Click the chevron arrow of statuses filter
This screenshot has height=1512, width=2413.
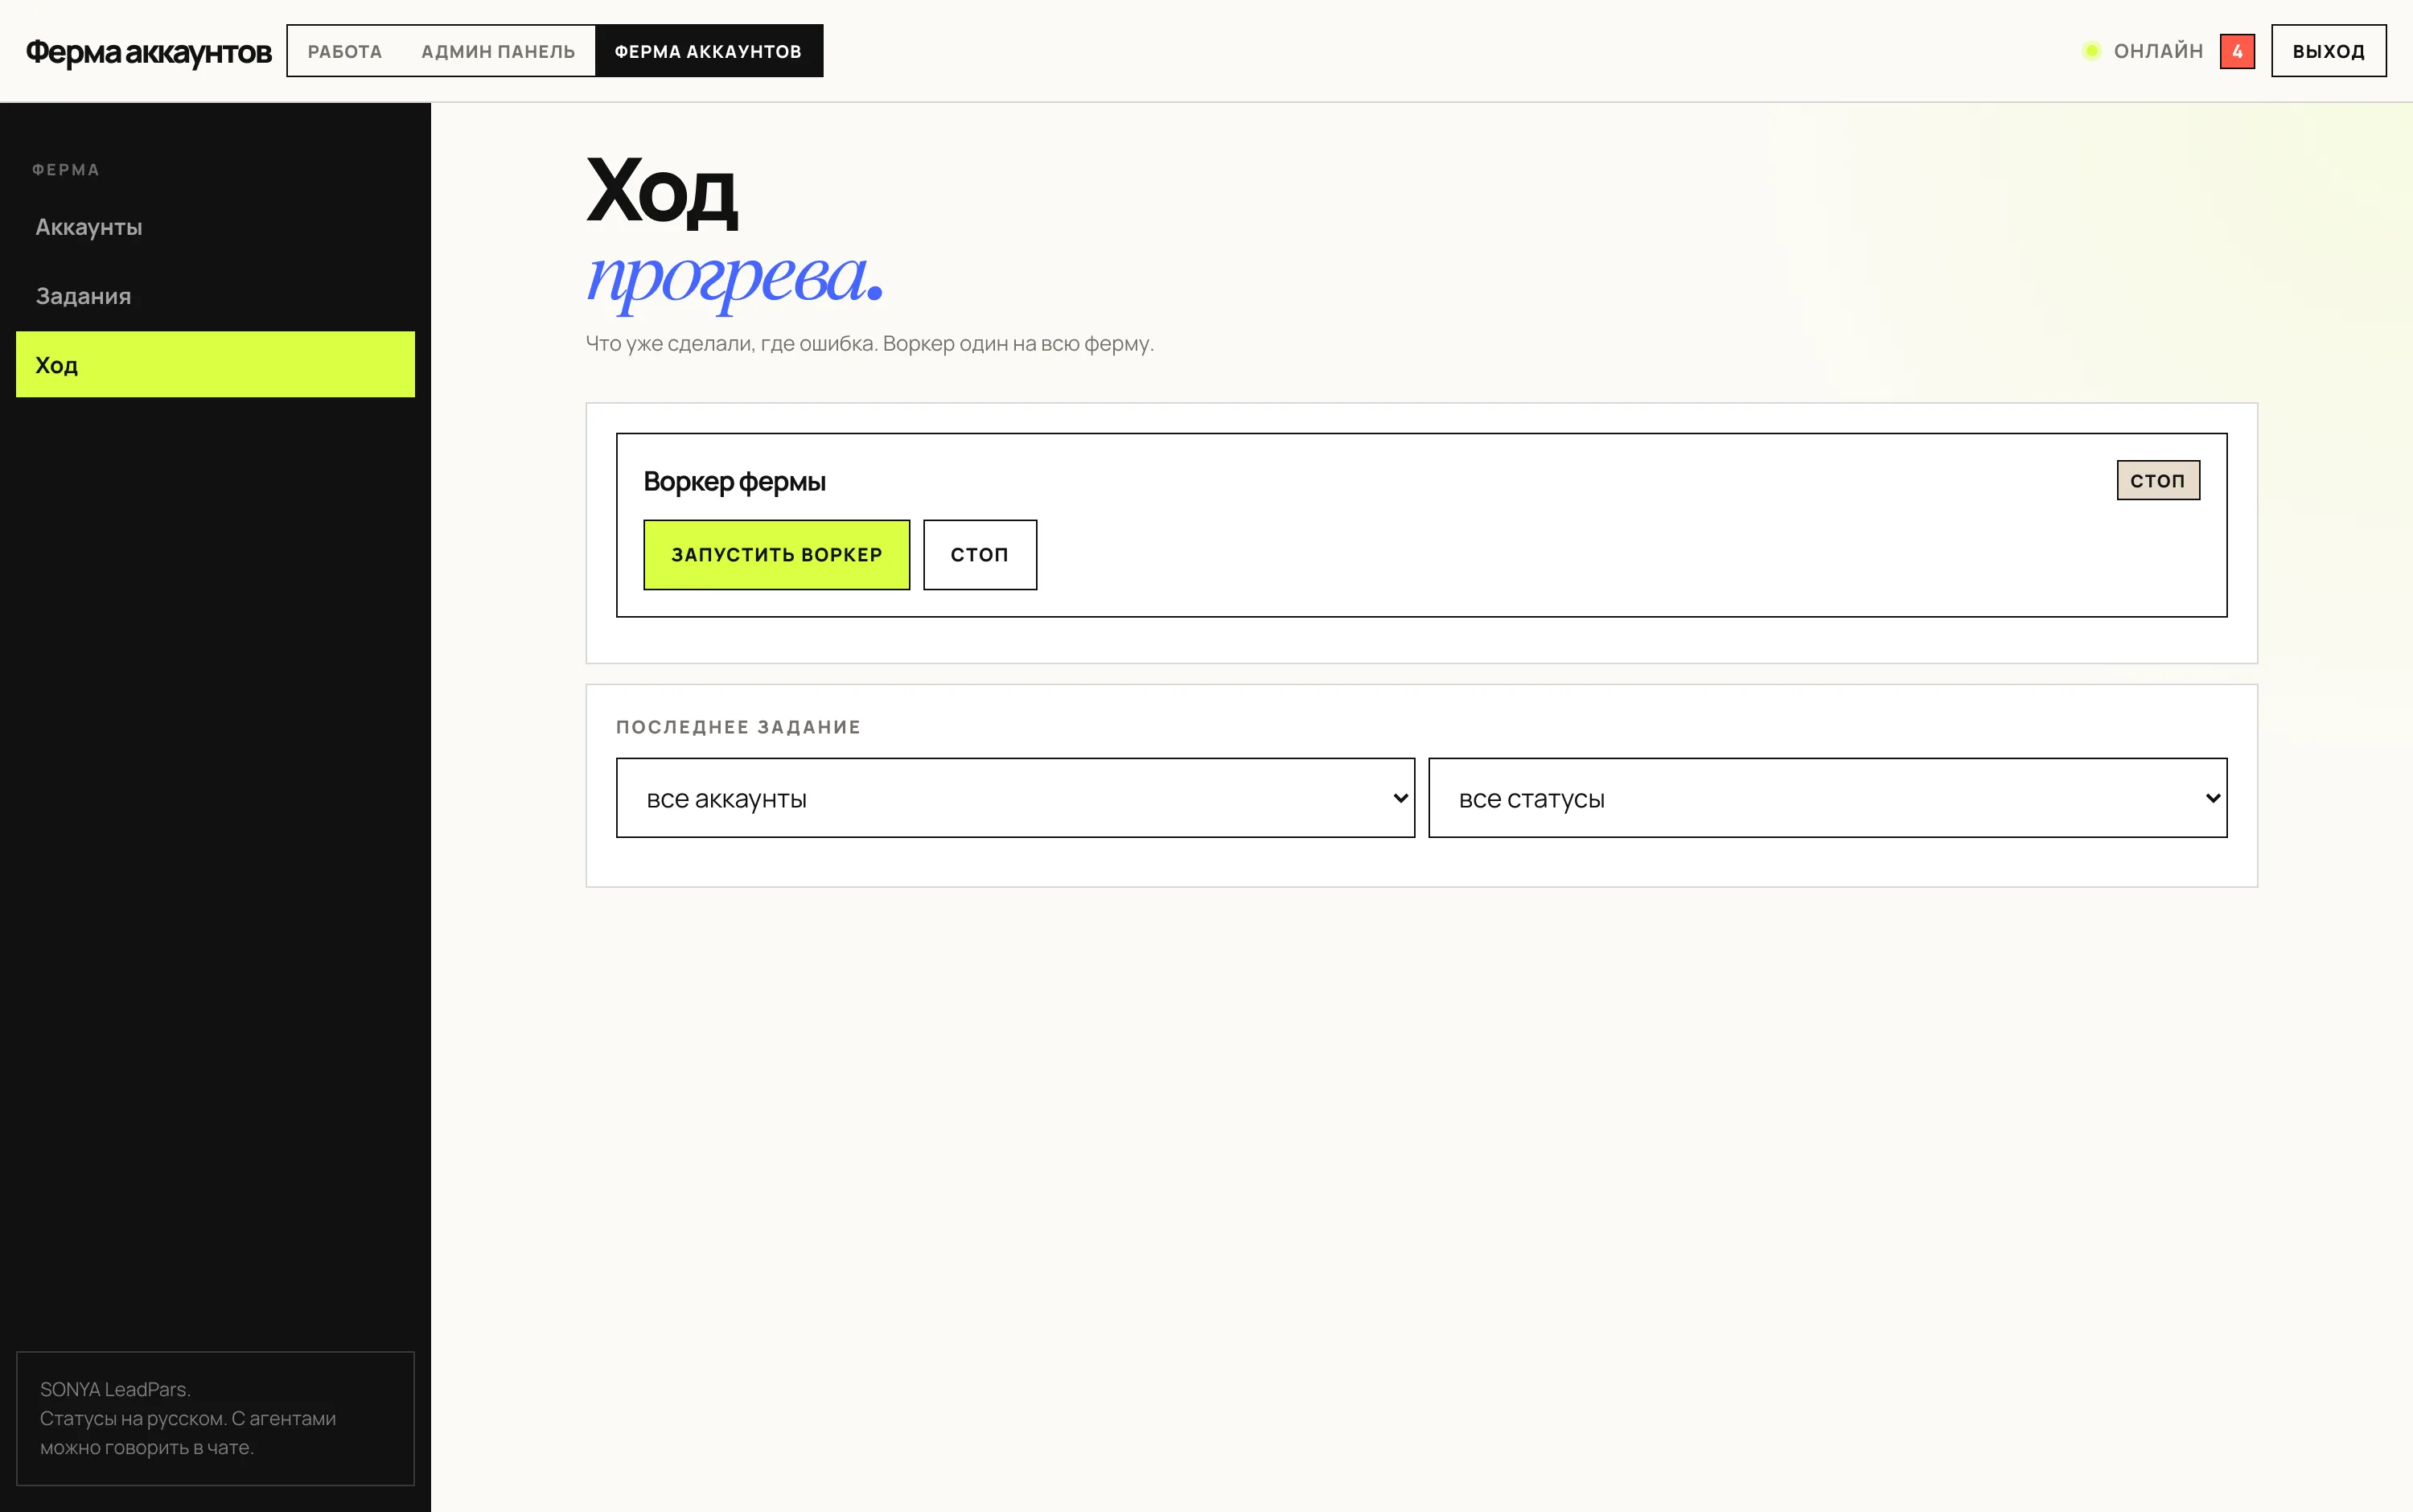pyautogui.click(x=2212, y=798)
